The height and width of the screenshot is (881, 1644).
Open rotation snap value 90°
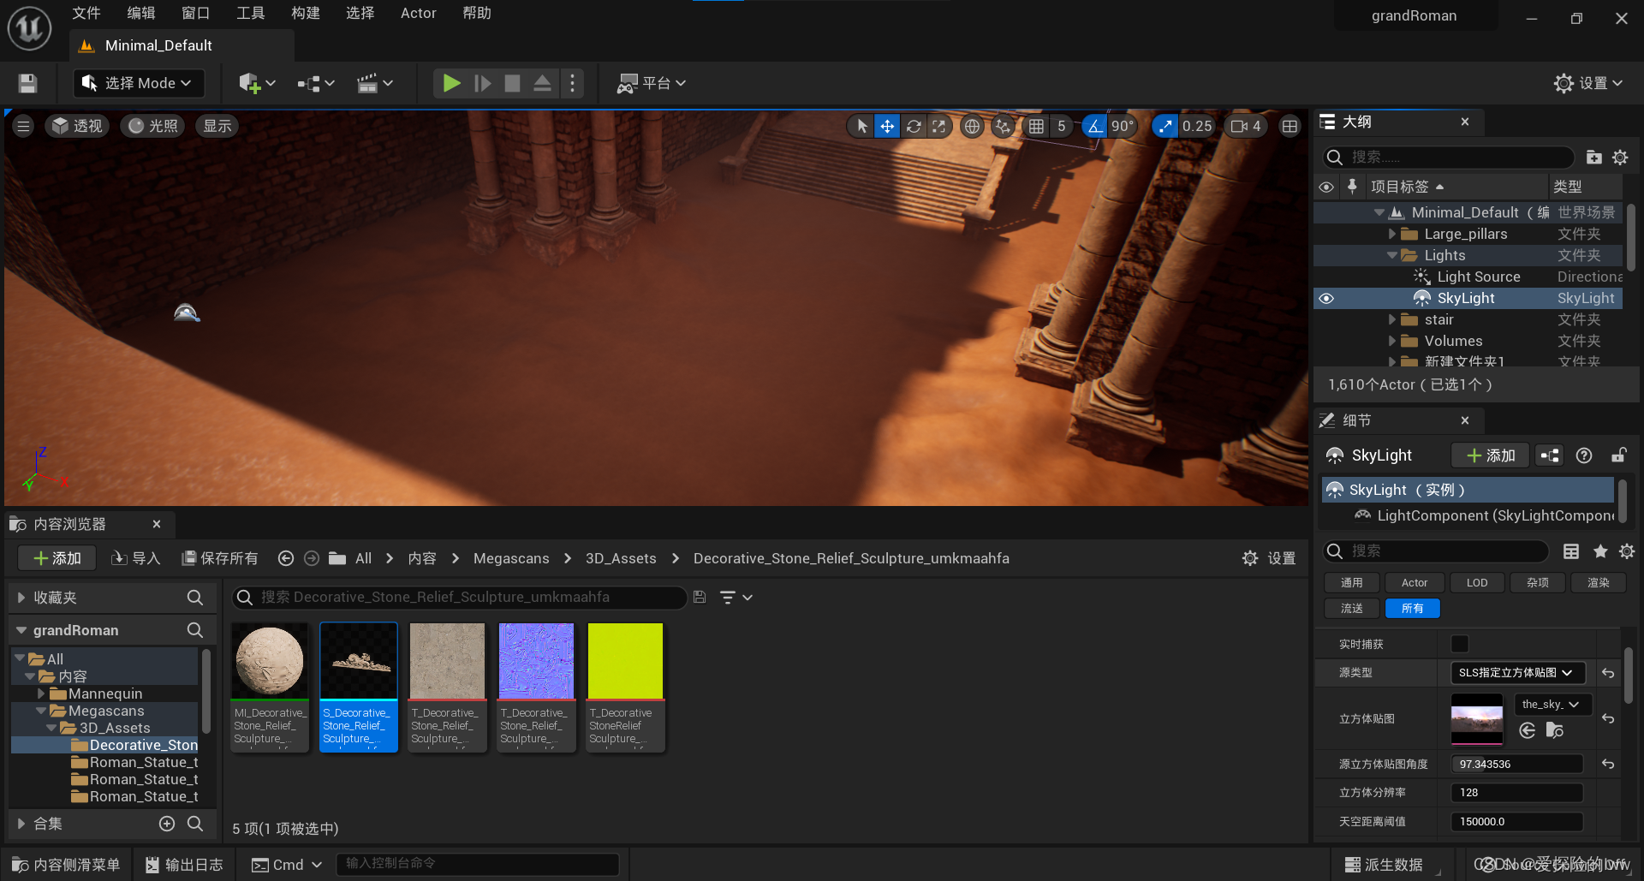click(1123, 127)
